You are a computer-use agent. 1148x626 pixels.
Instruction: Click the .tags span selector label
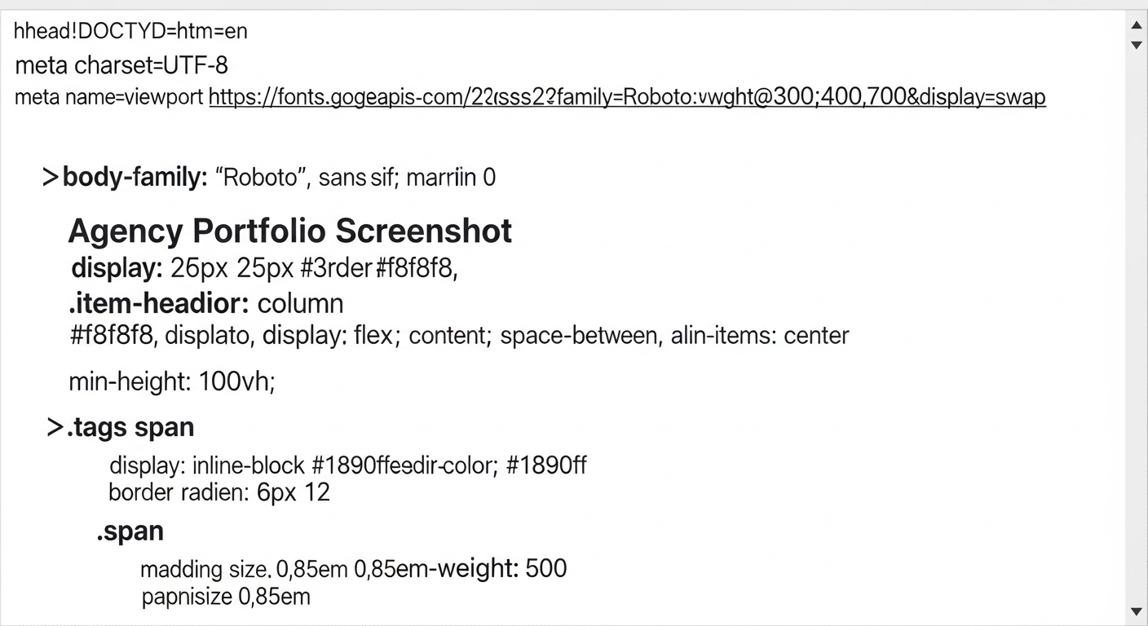click(x=130, y=426)
